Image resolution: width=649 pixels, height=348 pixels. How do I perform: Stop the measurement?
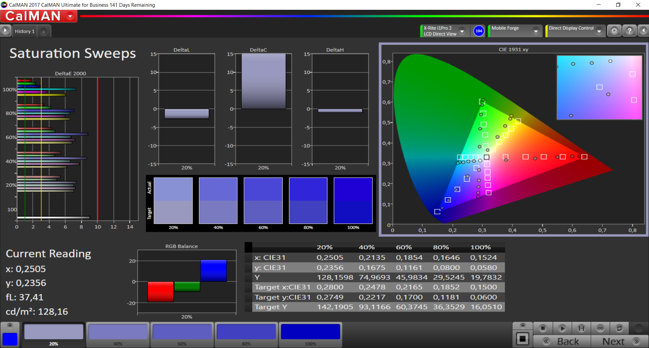[543, 328]
